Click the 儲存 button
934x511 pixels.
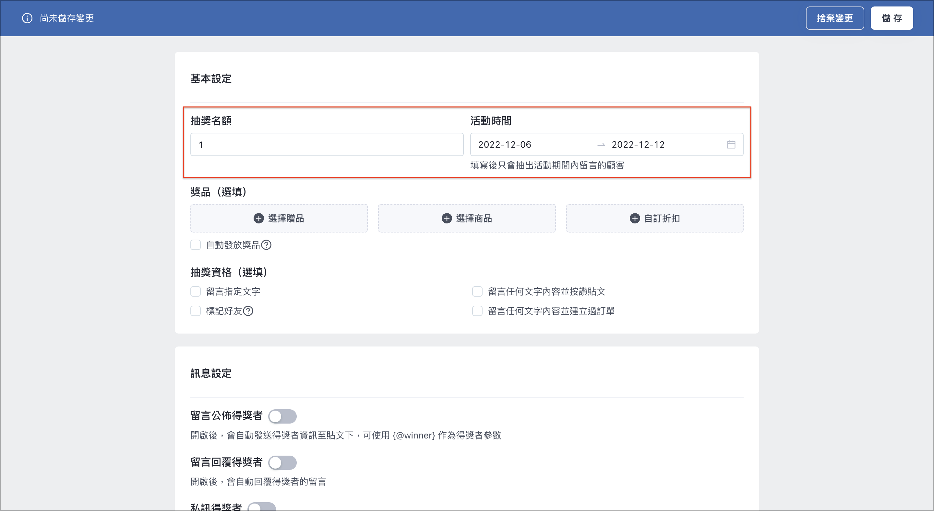pyautogui.click(x=892, y=18)
